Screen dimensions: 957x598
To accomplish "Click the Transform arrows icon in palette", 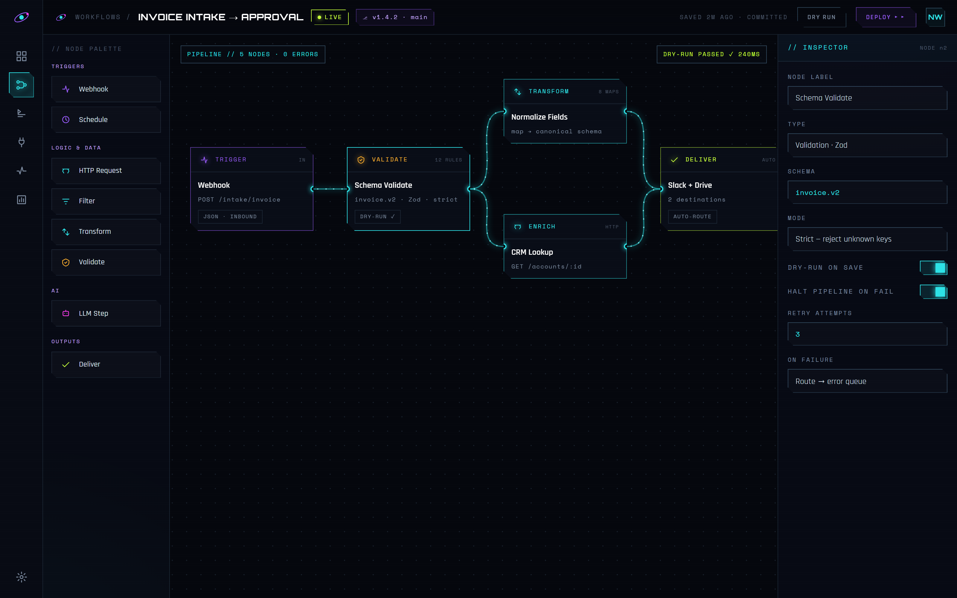I will click(66, 231).
